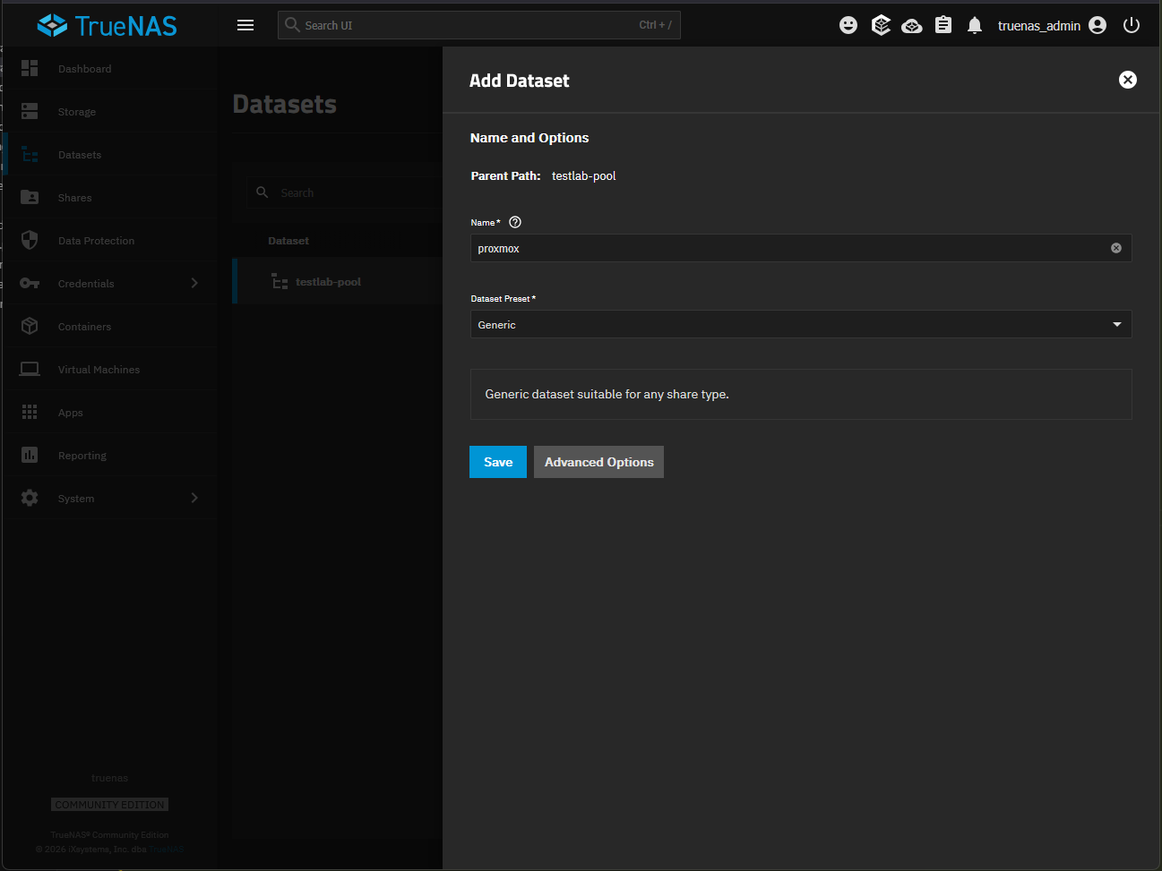
Task: Click the Apps grid icon
Action: point(30,412)
